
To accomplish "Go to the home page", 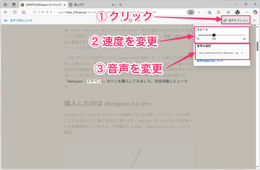I will click(24, 12).
